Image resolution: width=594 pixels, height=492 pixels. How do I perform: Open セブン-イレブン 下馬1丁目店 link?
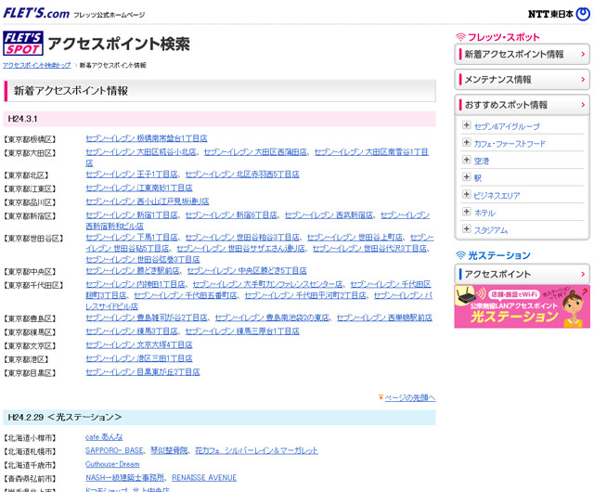(132, 238)
